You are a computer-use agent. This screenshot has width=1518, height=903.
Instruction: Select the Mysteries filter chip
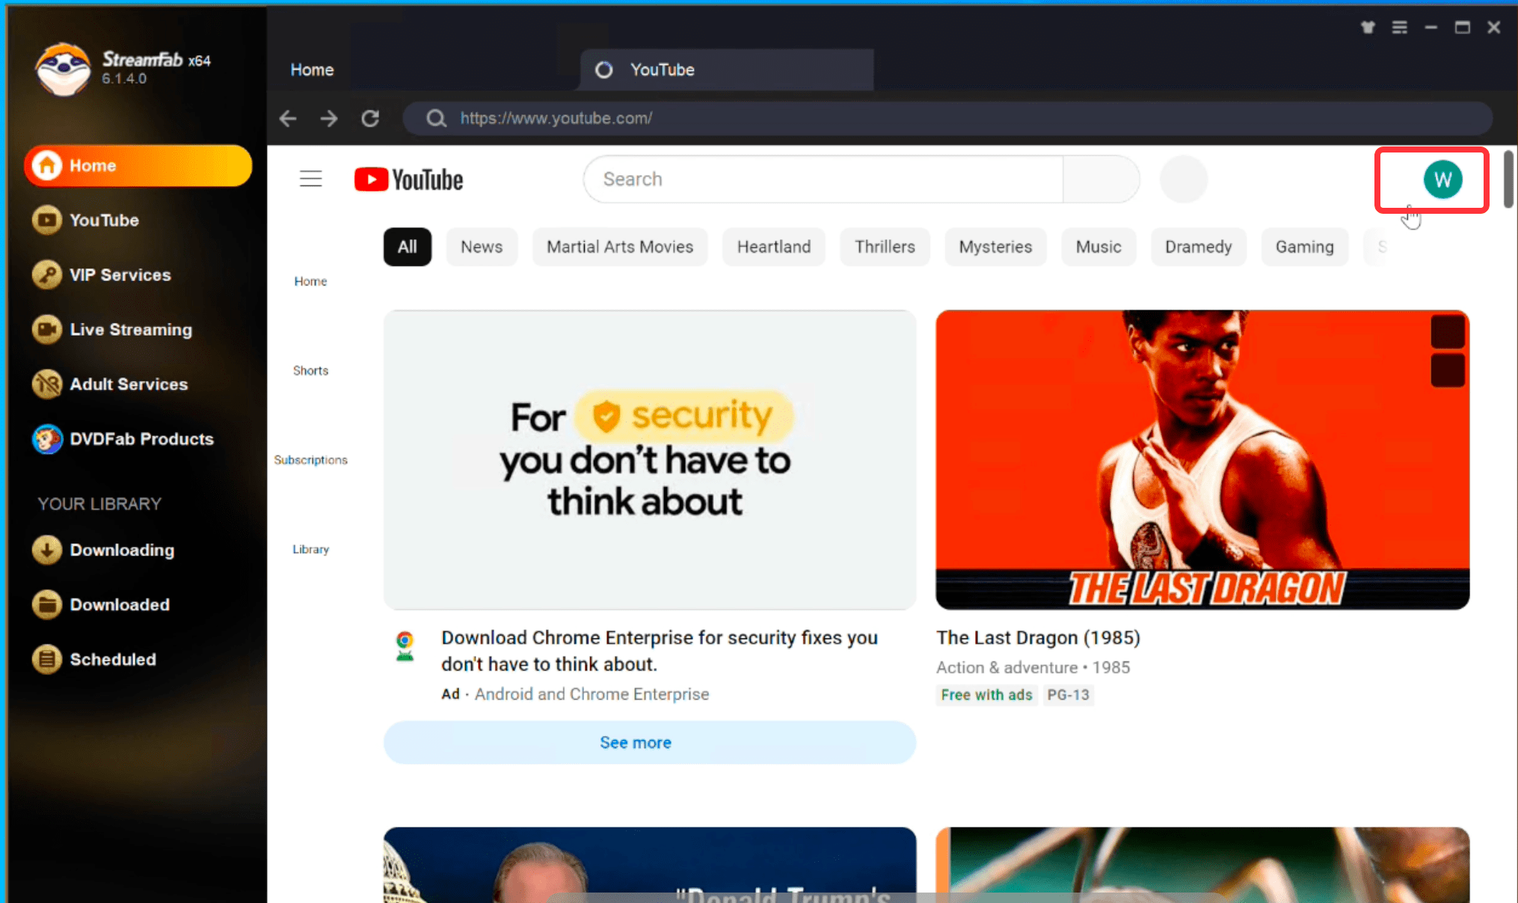(x=995, y=247)
